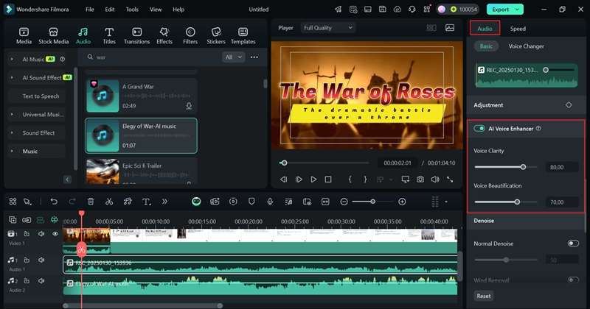Adjust the Voice Clarity slider
Image resolution: width=590 pixels, height=309 pixels.
pos(523,167)
